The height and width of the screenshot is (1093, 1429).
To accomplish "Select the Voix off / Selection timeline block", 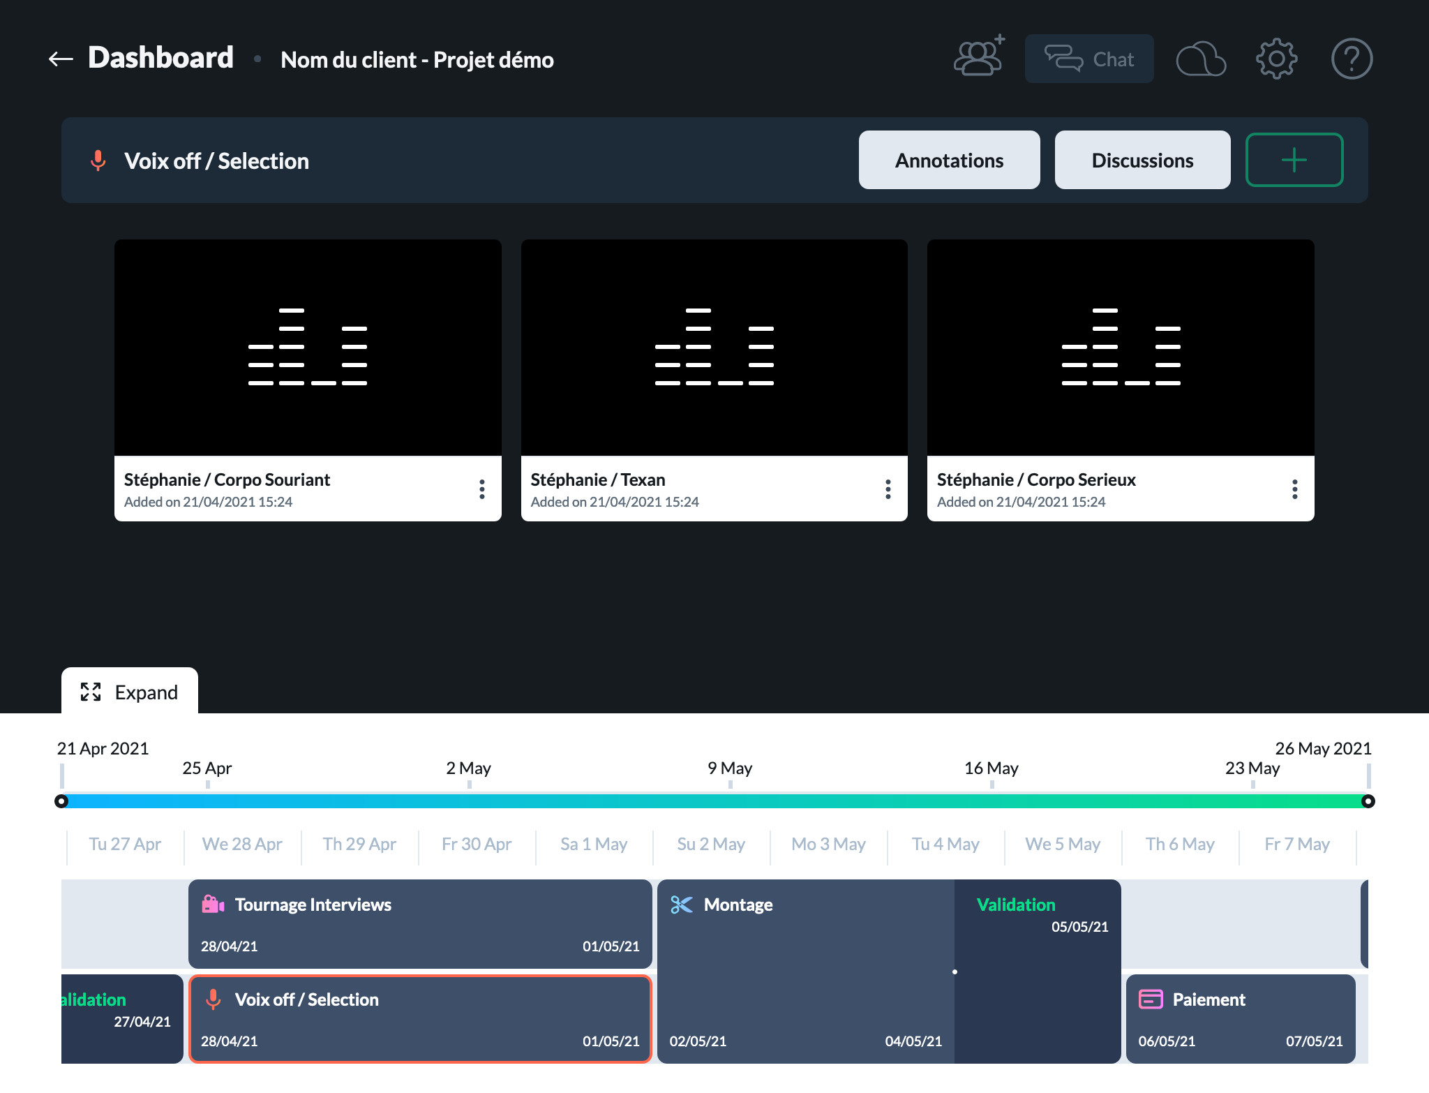I will tap(420, 1019).
